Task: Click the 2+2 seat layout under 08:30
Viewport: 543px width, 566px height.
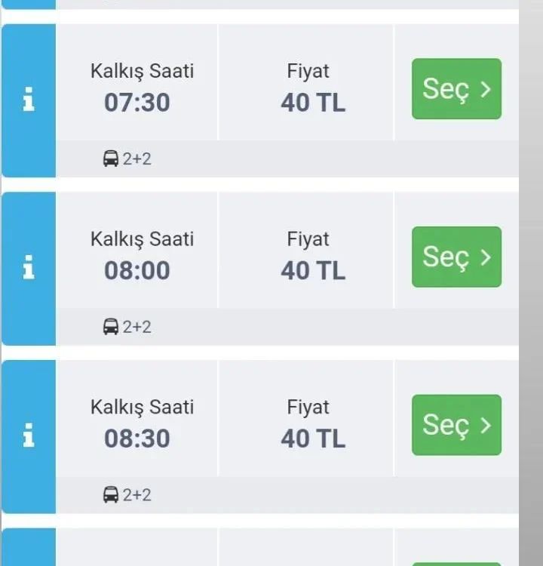Action: click(137, 495)
